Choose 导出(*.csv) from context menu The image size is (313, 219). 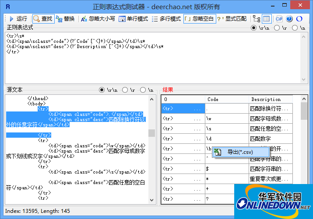point(241,152)
